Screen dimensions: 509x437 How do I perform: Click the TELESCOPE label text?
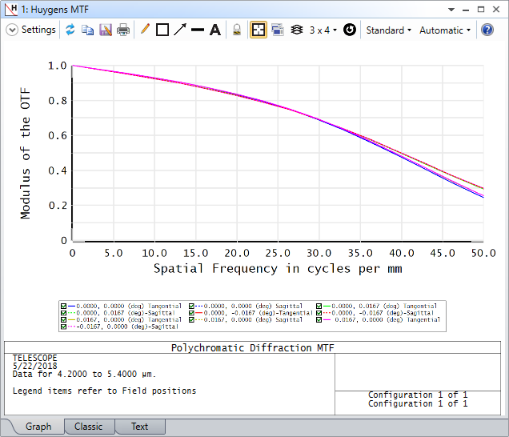pyautogui.click(x=34, y=358)
